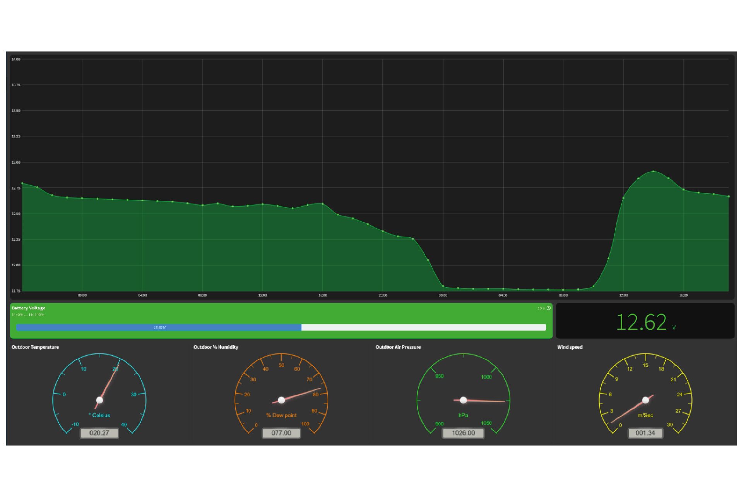Viewport: 746px width, 497px height.
Task: Click the 020.27 temperature value box
Action: click(x=99, y=433)
